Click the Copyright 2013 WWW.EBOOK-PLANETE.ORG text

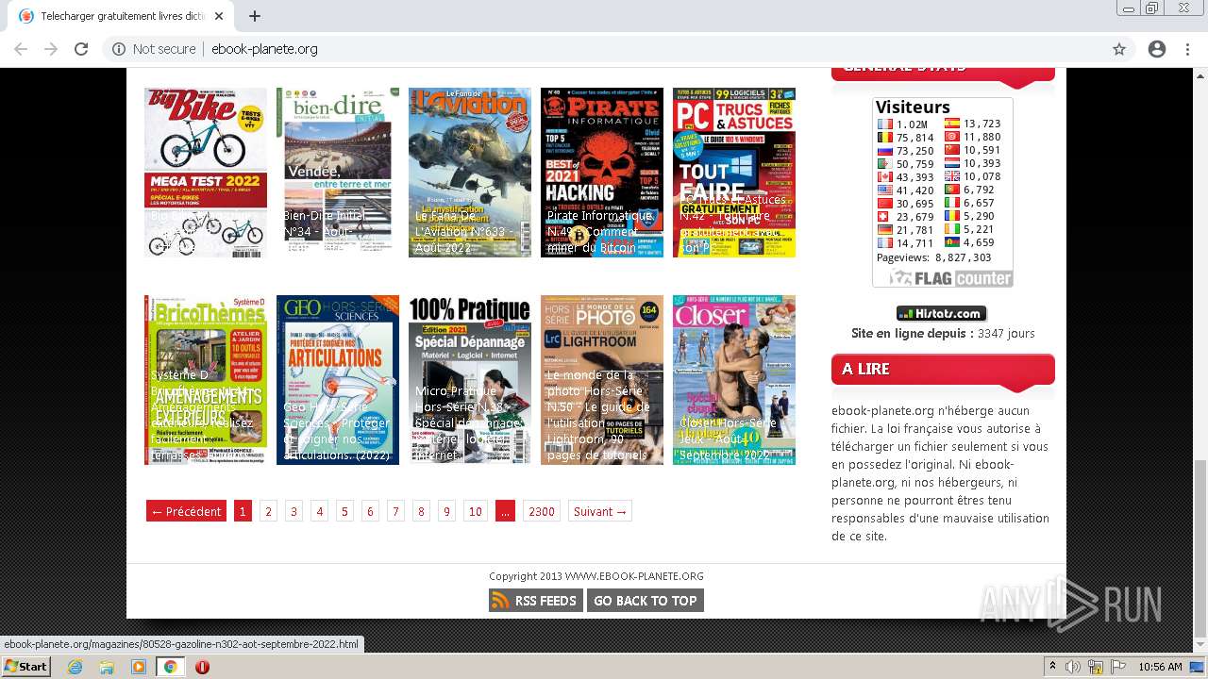pyautogui.click(x=596, y=576)
